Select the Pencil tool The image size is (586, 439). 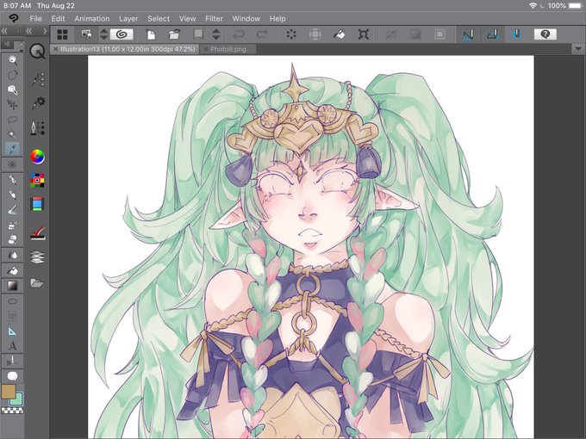point(13,195)
